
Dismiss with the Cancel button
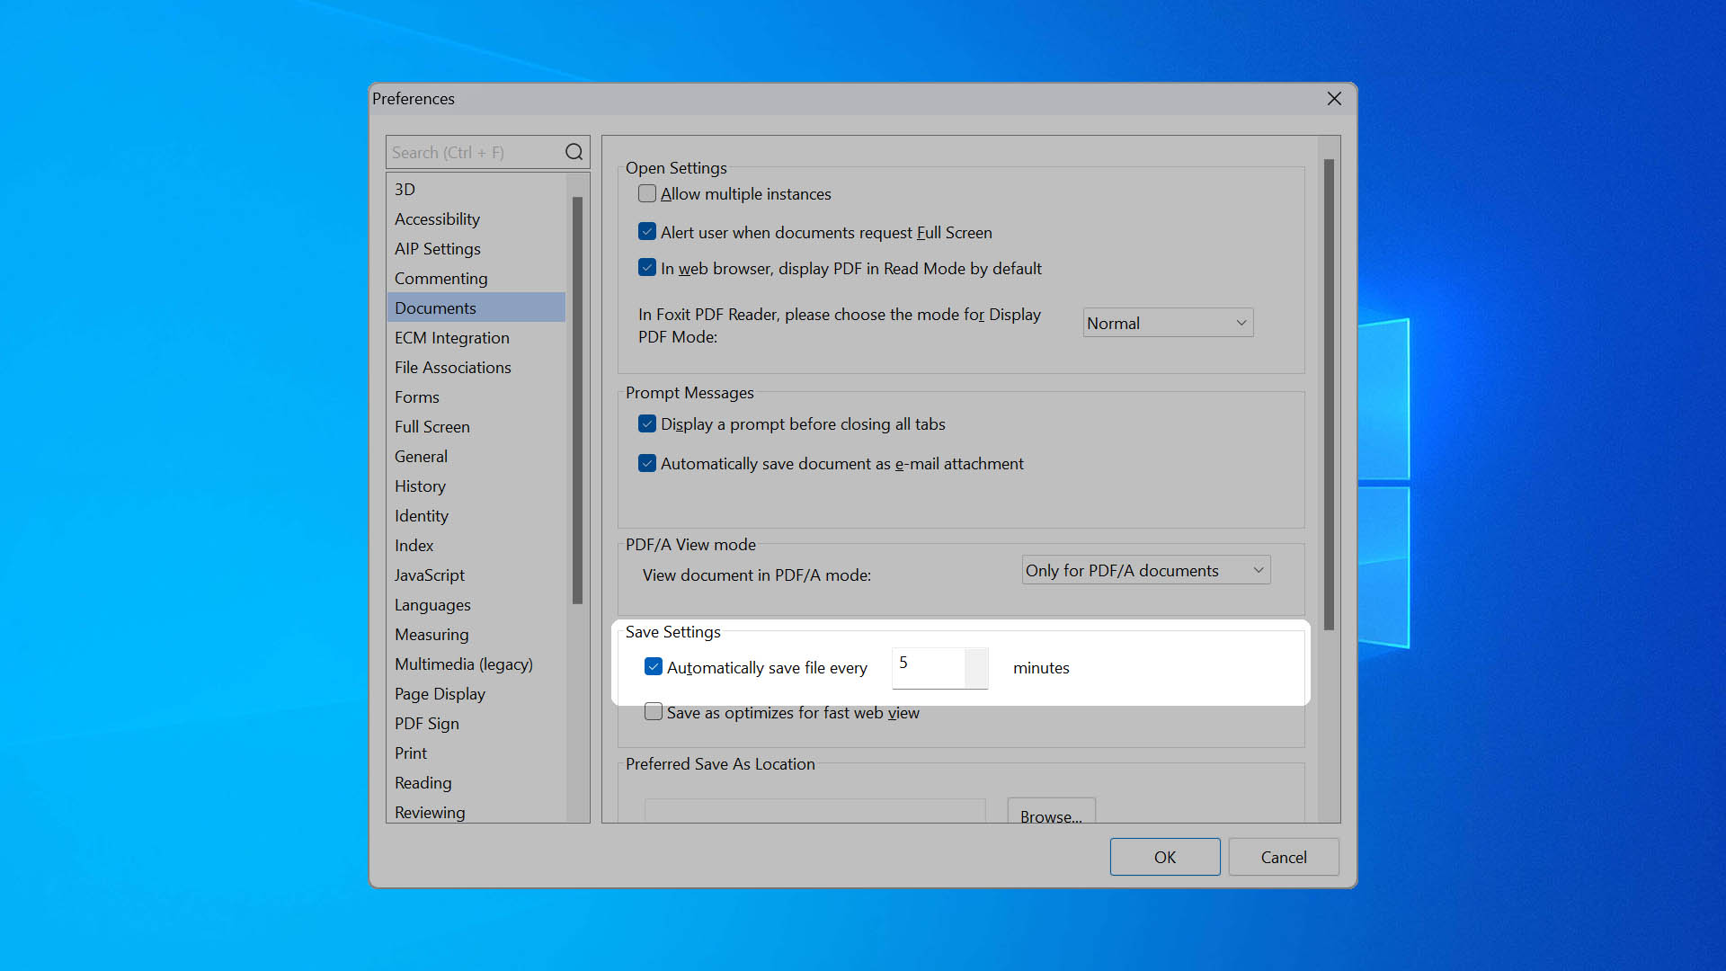point(1284,857)
